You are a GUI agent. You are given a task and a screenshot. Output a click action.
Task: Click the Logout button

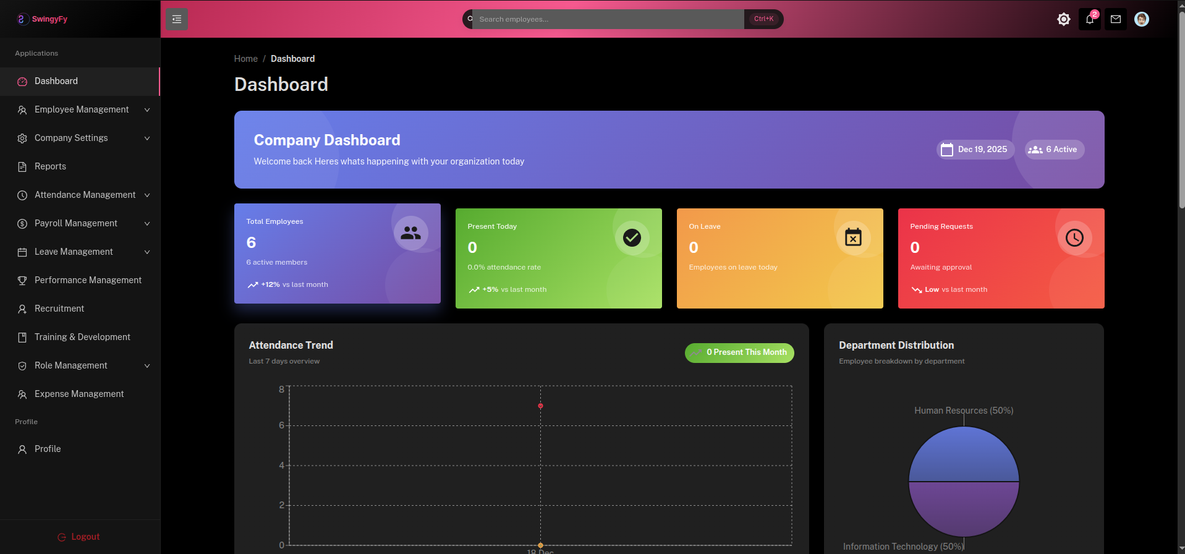(79, 537)
